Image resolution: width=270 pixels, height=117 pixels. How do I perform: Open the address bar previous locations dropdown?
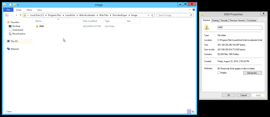[x=149, y=15]
